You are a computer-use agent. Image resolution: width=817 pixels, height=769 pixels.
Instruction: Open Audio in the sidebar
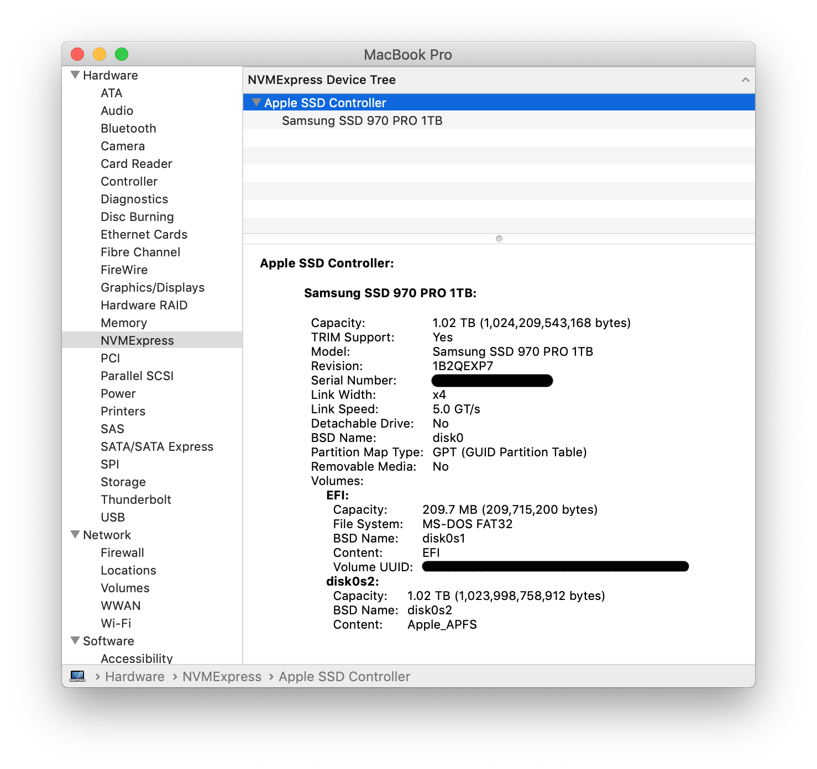117,110
